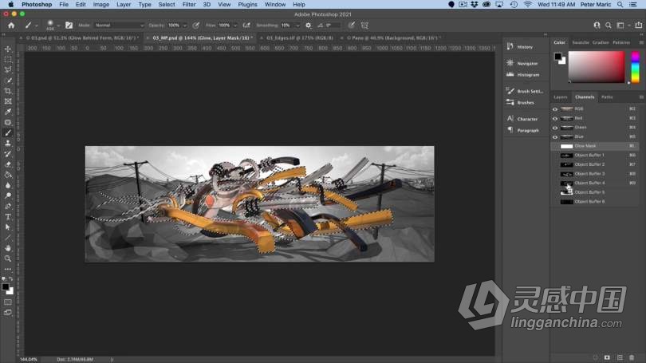646x363 pixels.
Task: Open the Brush Preset picker dropdown
Action: [x=58, y=26]
